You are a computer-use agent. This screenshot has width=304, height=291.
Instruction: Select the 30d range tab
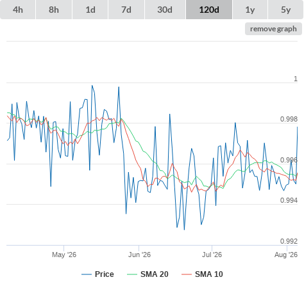point(165,10)
